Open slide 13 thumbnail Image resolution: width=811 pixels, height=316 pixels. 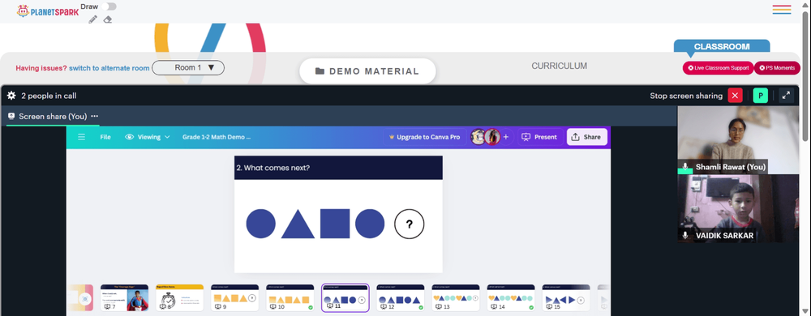(x=456, y=297)
